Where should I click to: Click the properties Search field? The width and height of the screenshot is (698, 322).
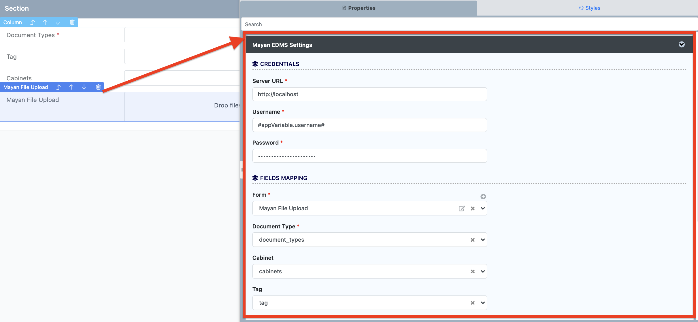coord(469,24)
